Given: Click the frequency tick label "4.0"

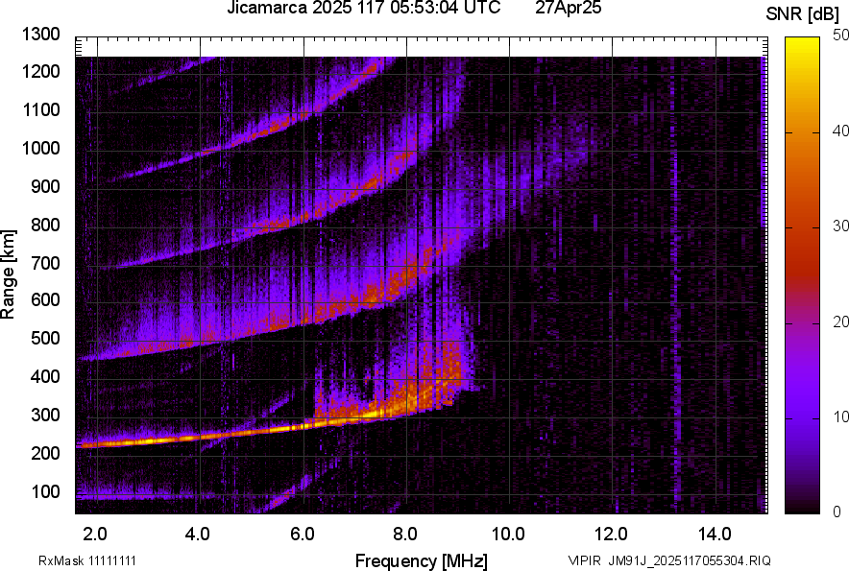Looking at the screenshot, I should (x=198, y=535).
